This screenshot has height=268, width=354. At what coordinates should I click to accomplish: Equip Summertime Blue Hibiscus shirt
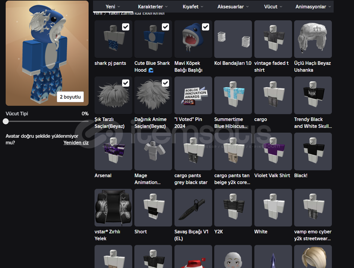pos(233,95)
